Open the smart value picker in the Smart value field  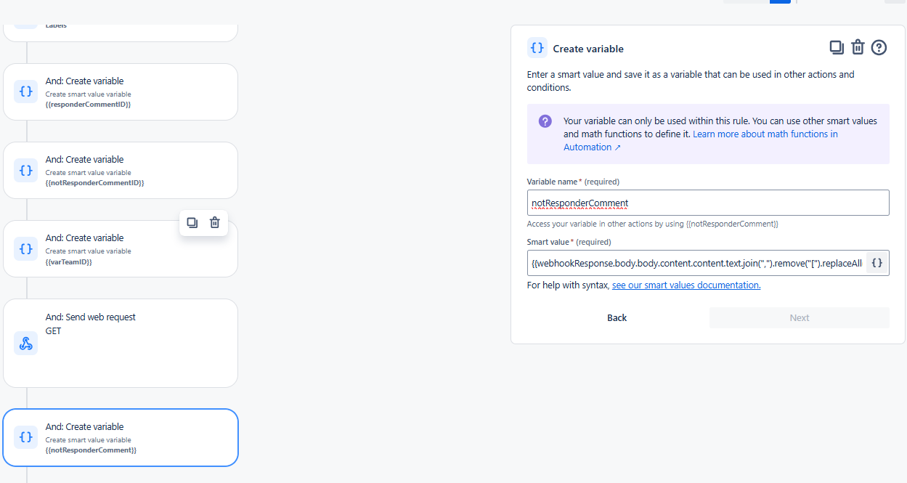(x=877, y=263)
